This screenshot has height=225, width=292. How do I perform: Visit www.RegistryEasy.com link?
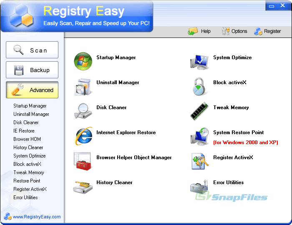tap(37, 217)
